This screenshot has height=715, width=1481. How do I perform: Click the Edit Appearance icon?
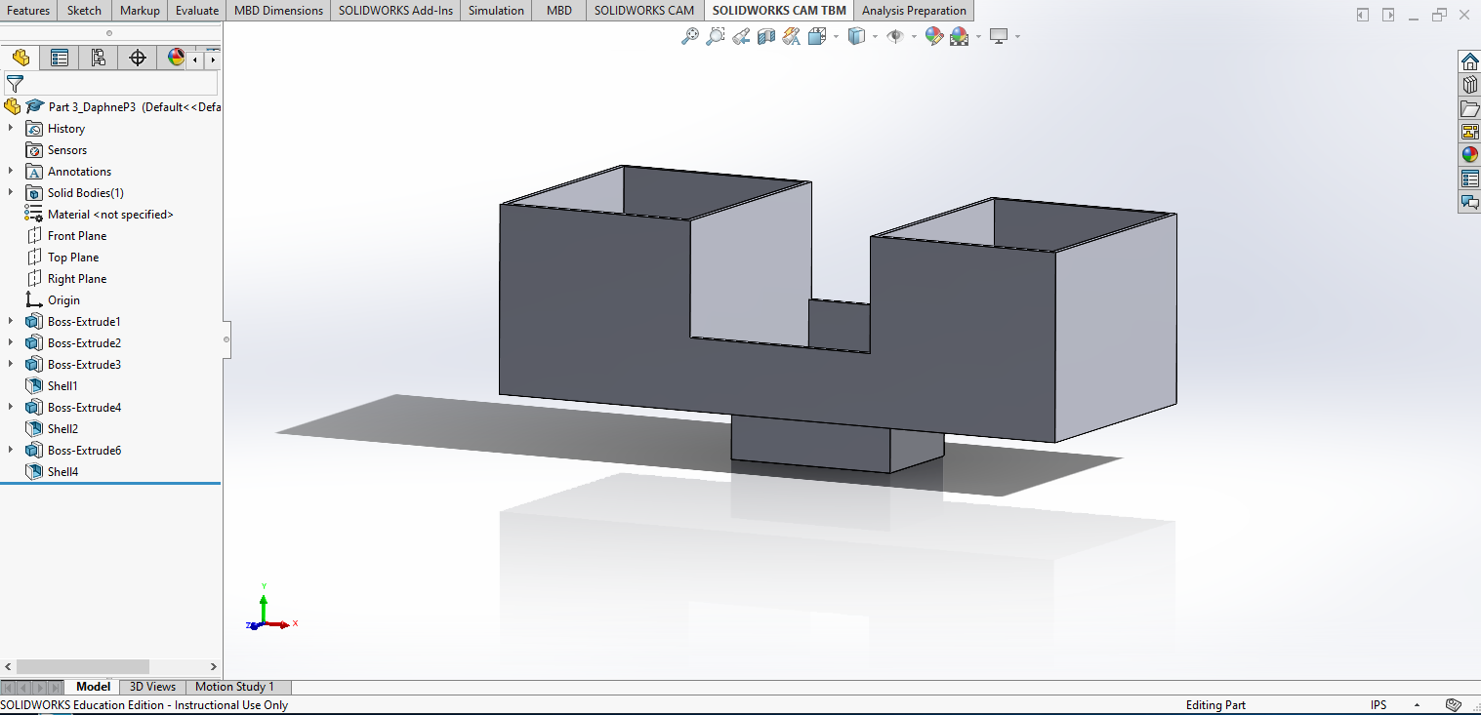click(934, 36)
